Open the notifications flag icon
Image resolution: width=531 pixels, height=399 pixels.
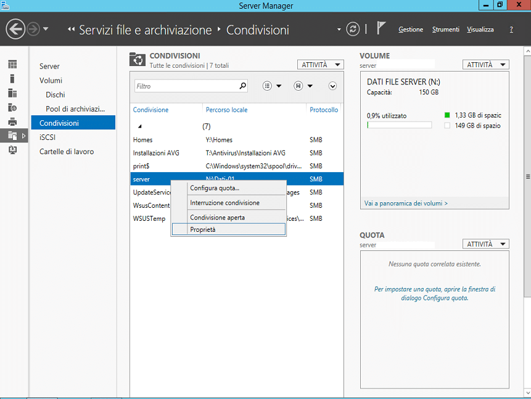point(381,28)
